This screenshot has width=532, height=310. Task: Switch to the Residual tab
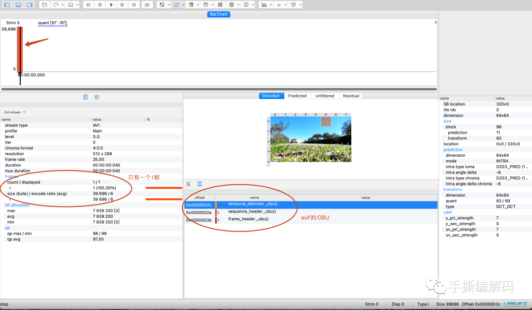[351, 96]
